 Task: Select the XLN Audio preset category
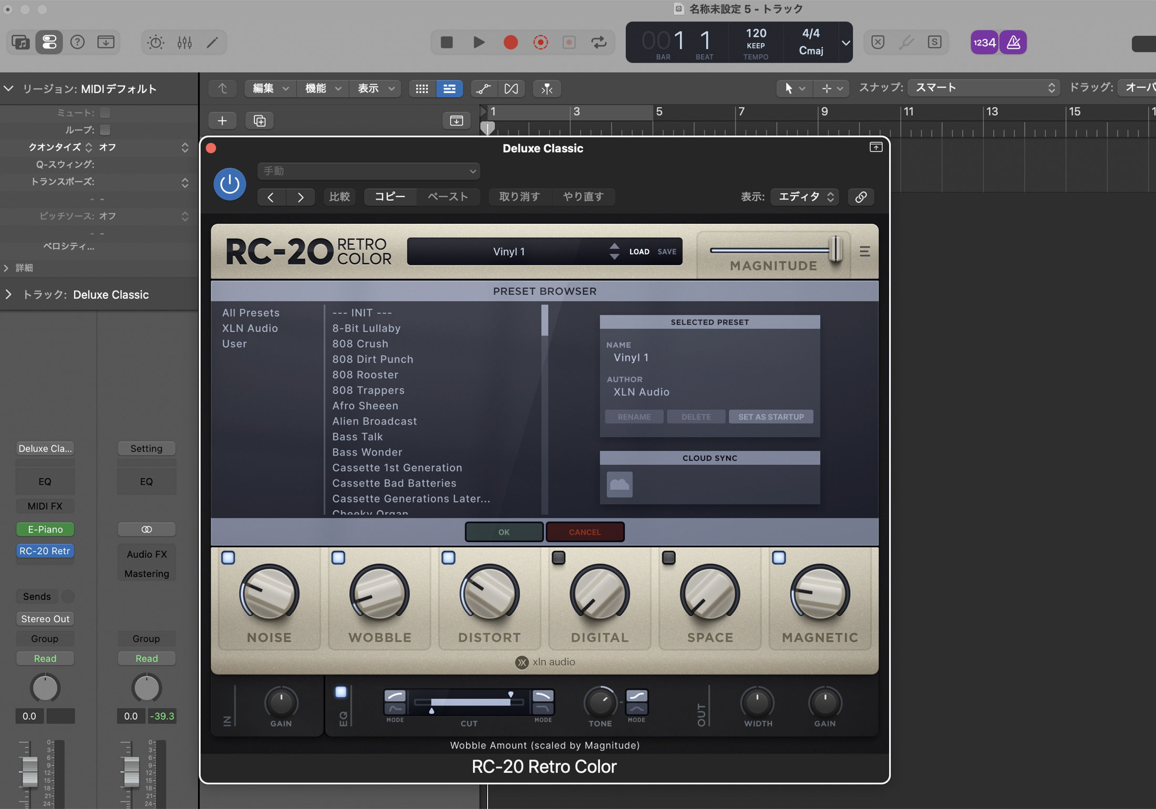pyautogui.click(x=250, y=328)
